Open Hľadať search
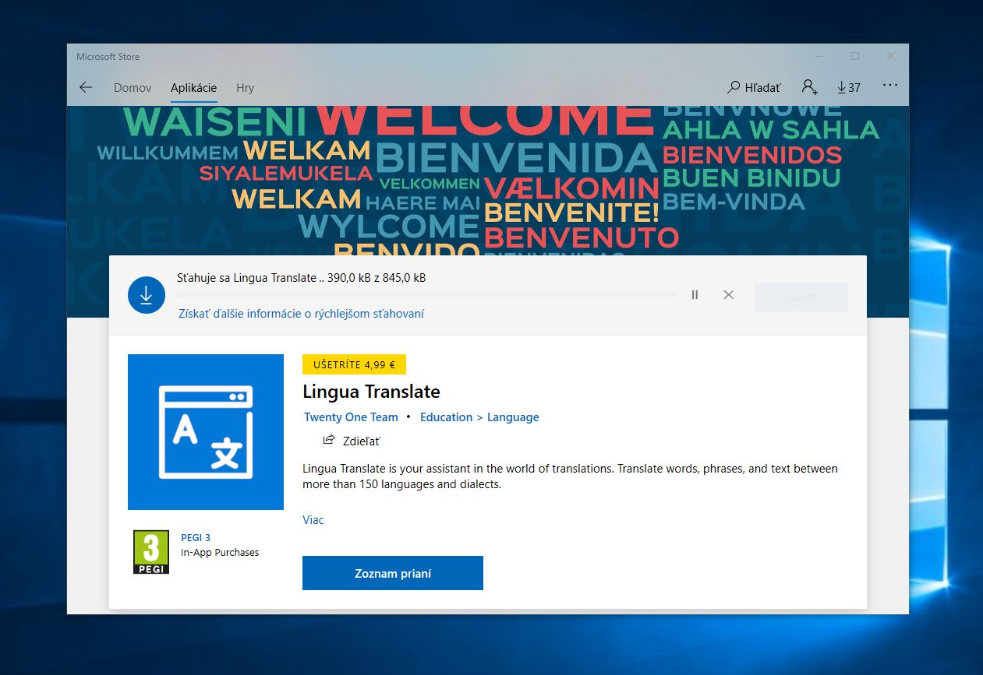The width and height of the screenshot is (983, 675). click(754, 88)
